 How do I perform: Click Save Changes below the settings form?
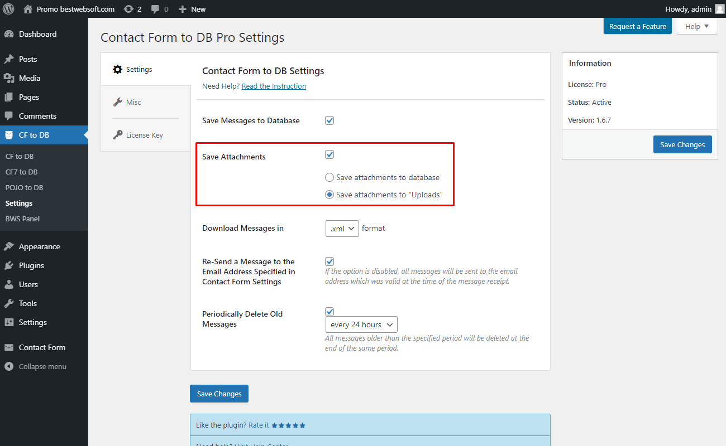point(219,394)
